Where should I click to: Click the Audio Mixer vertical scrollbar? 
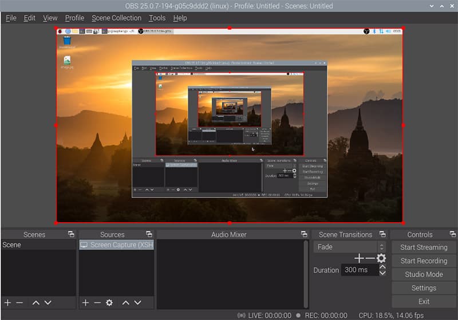[x=306, y=274]
